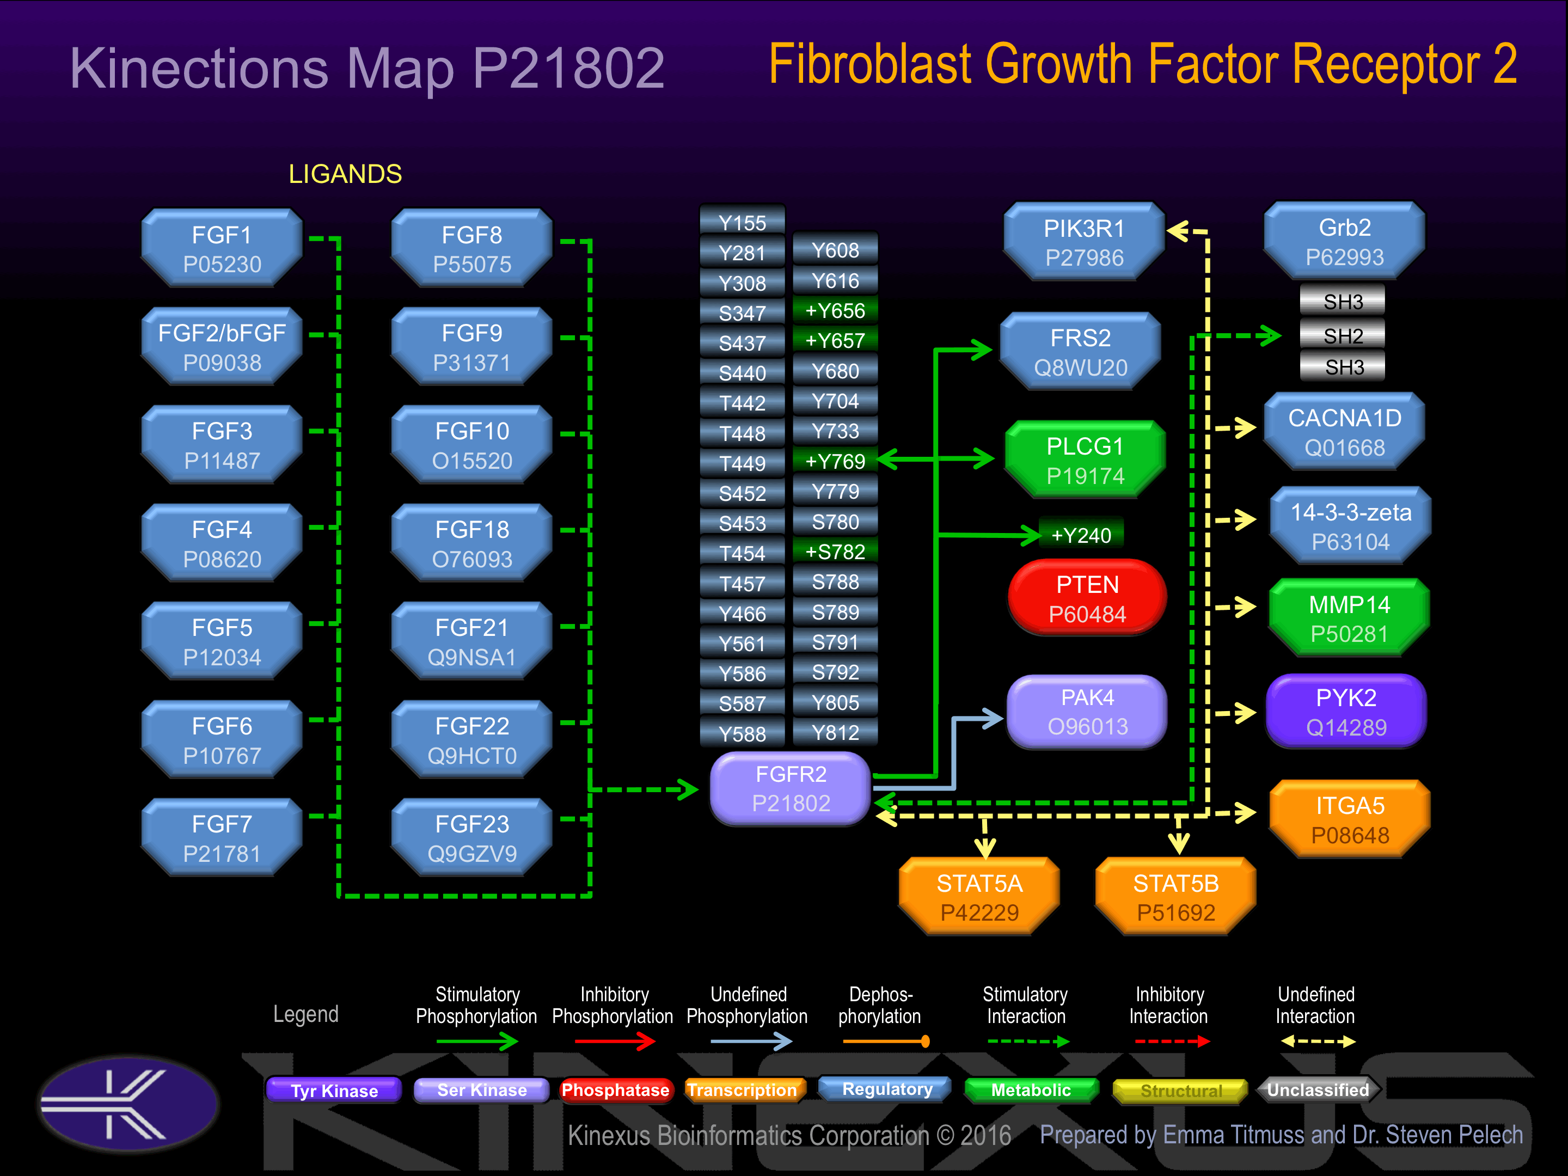Click the FGF18 O76093 ligand box
The height and width of the screenshot is (1176, 1568).
(x=472, y=544)
